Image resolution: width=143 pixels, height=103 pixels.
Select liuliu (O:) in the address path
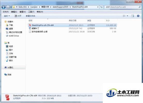(23, 7)
